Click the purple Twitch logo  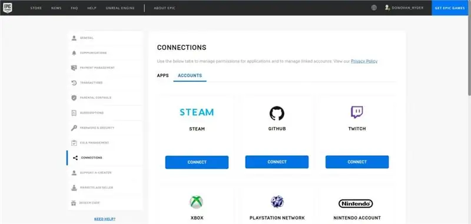pyautogui.click(x=357, y=112)
